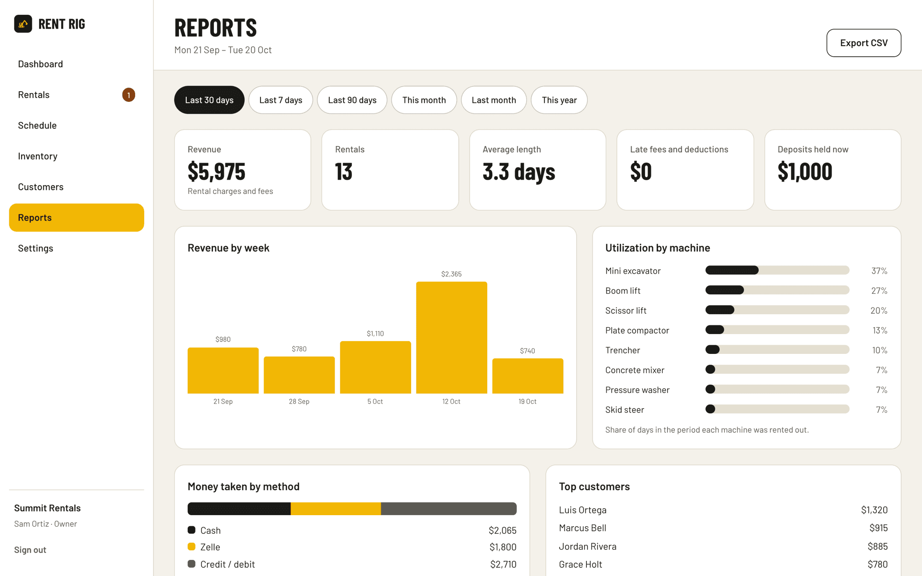922x576 pixels.
Task: Click the Summit Rentals account name
Action: pos(47,508)
